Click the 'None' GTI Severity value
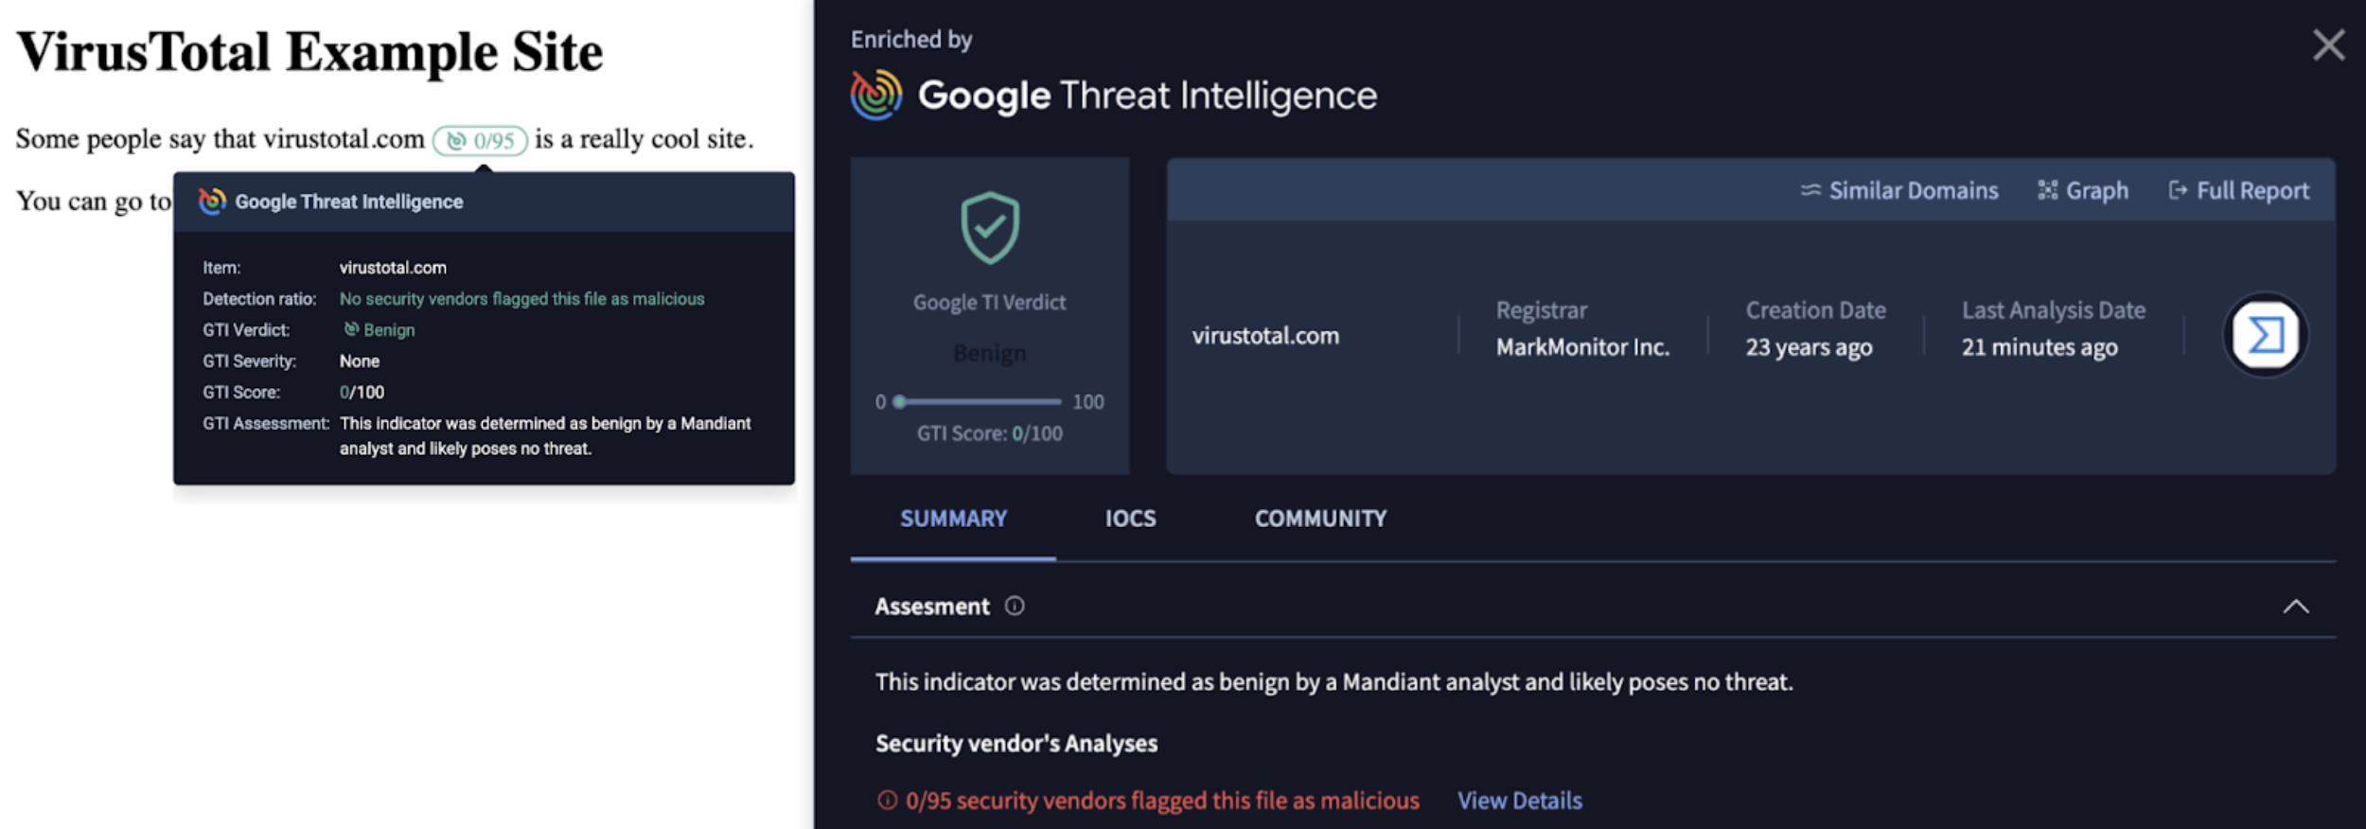The image size is (2366, 829). (x=360, y=362)
